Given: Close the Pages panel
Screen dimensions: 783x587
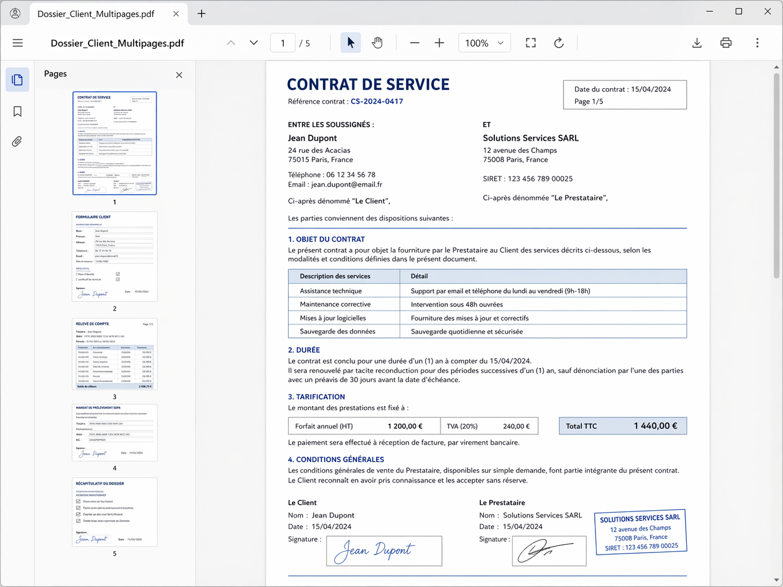Looking at the screenshot, I should point(179,75).
